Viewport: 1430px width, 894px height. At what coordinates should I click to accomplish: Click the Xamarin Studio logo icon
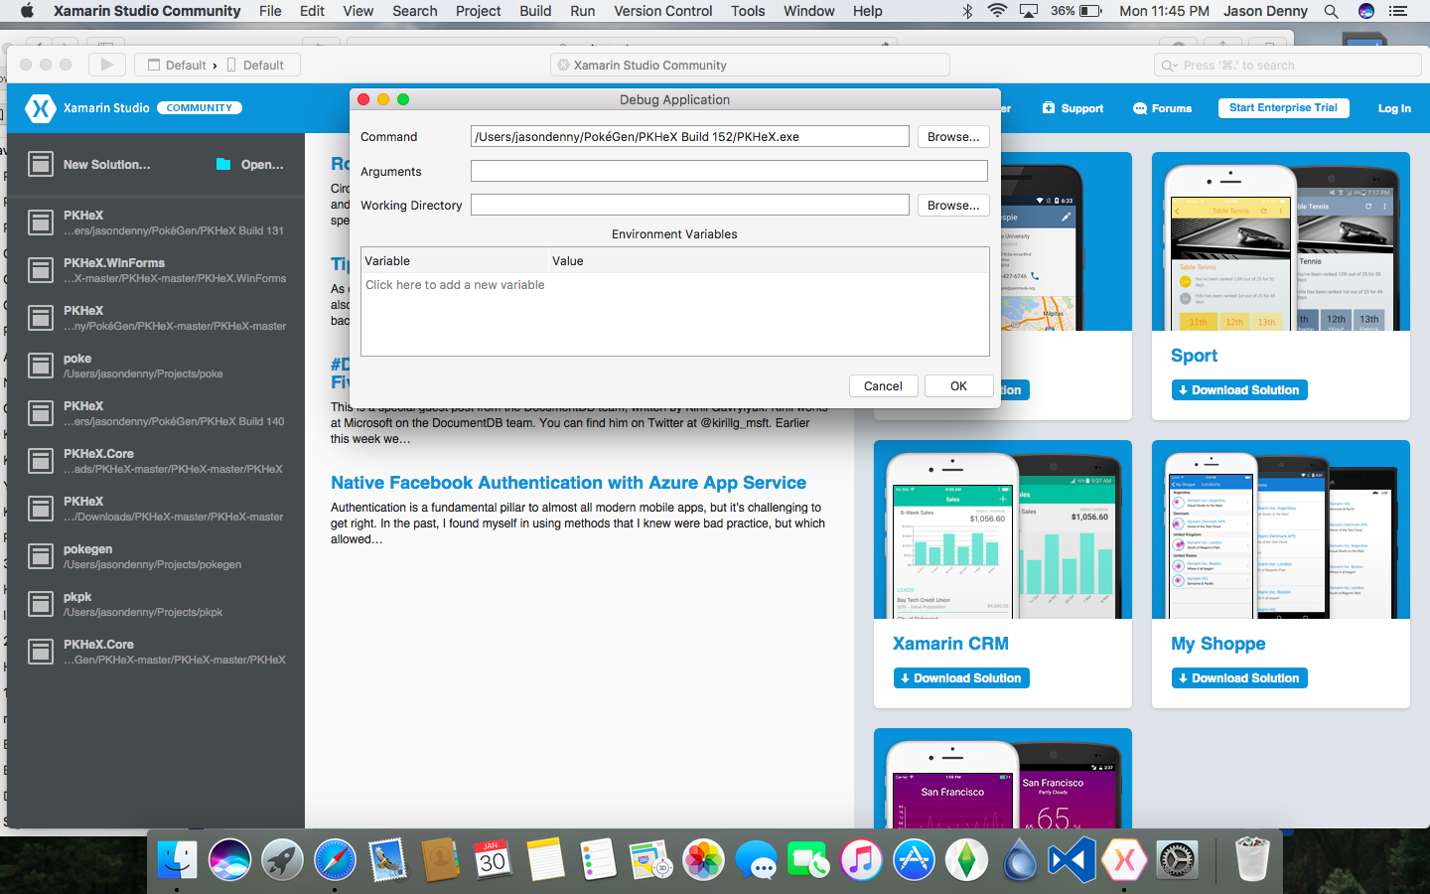point(41,108)
